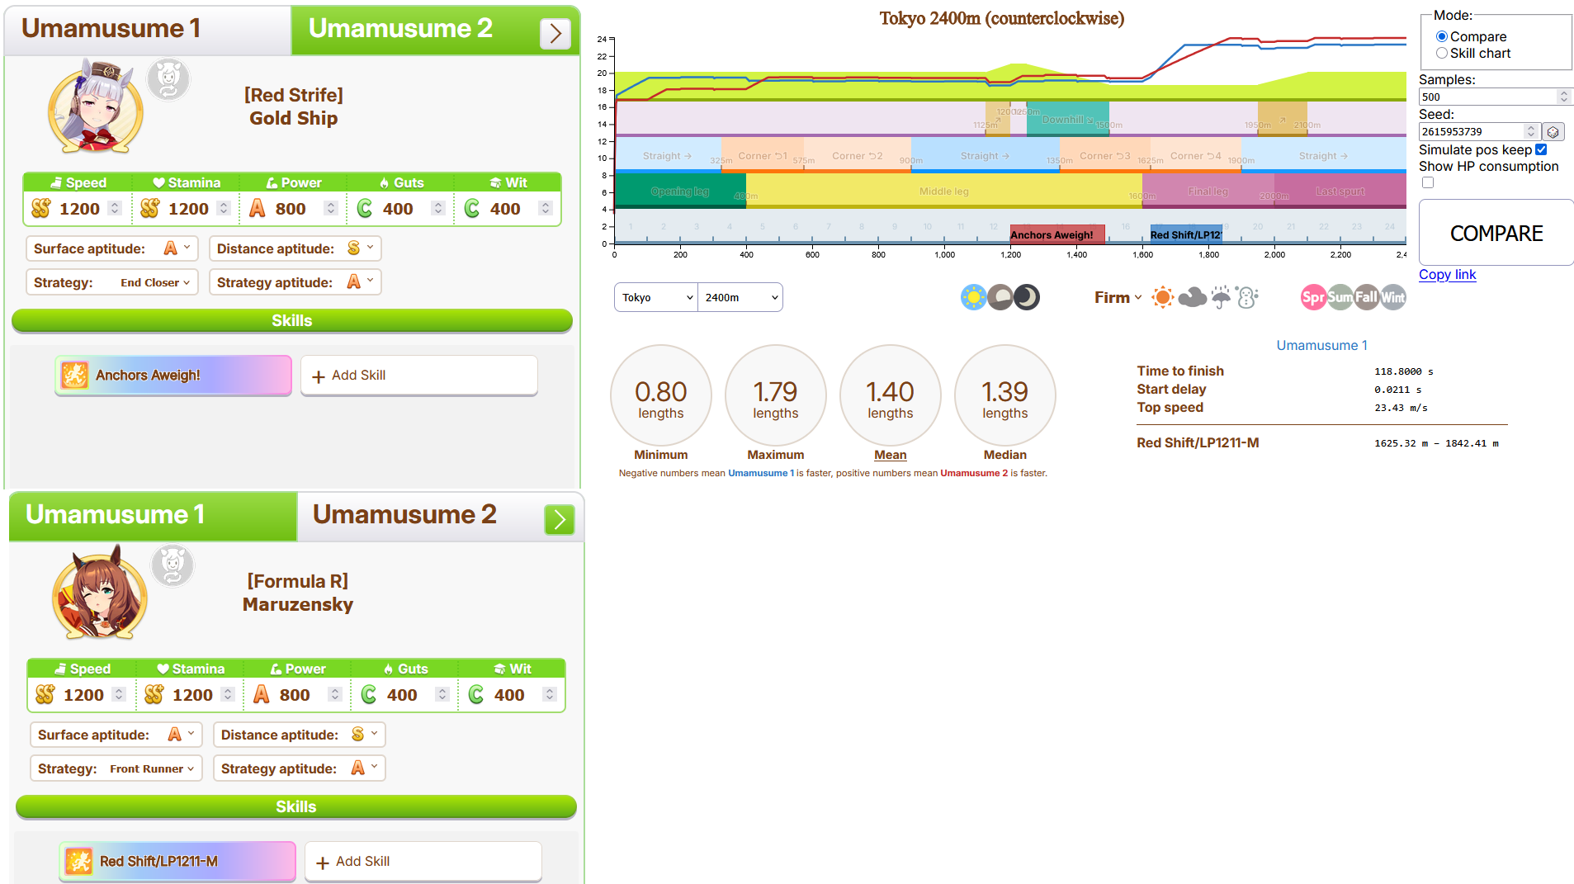The image size is (1574, 884).
Task: Toggle the Simulate pos keep checkbox
Action: [x=1541, y=149]
